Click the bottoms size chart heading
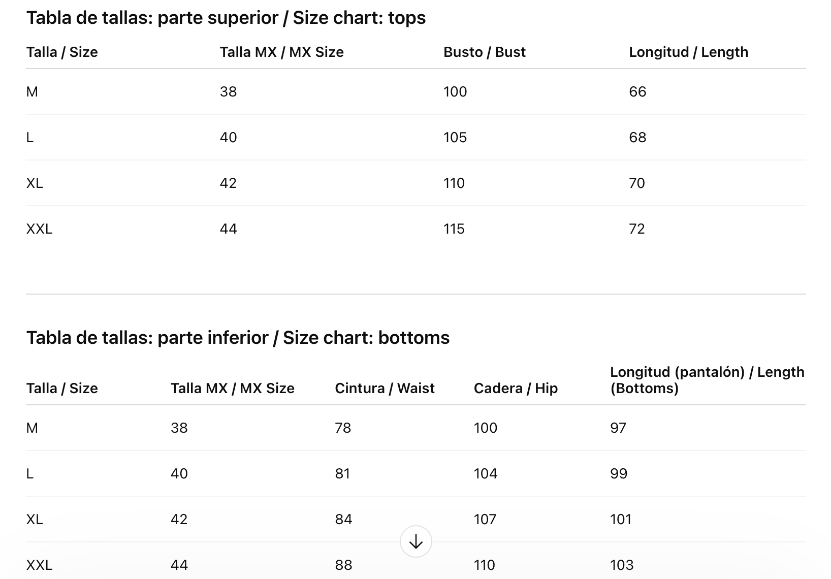Image resolution: width=831 pixels, height=579 pixels. pyautogui.click(x=238, y=338)
